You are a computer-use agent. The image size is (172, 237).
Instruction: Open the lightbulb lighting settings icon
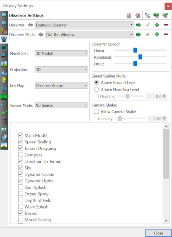[x=4, y=80]
